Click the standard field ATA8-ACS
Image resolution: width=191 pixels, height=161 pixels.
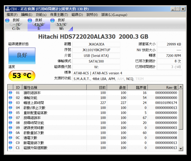tap(127, 73)
